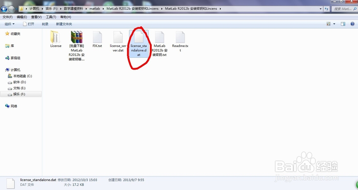Open recent pages dropdown next to Forward
This screenshot has width=358, height=190.
tap(16, 9)
